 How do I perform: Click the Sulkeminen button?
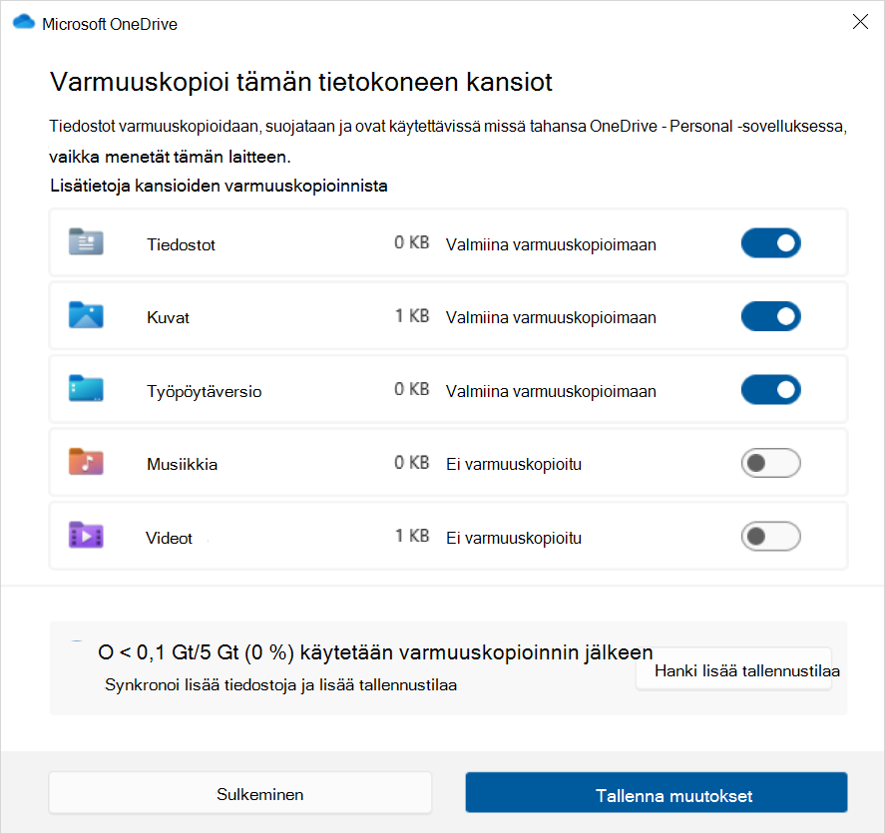(x=240, y=794)
